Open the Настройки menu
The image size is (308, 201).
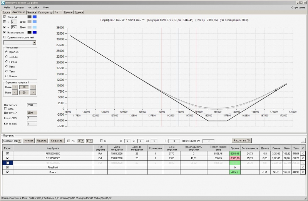33,7
